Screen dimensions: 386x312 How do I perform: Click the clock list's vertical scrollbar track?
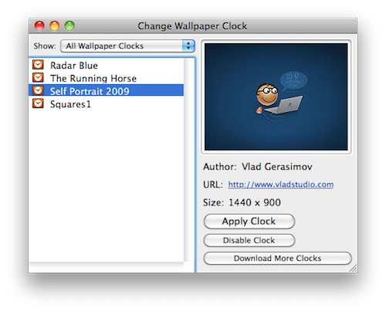point(189,160)
